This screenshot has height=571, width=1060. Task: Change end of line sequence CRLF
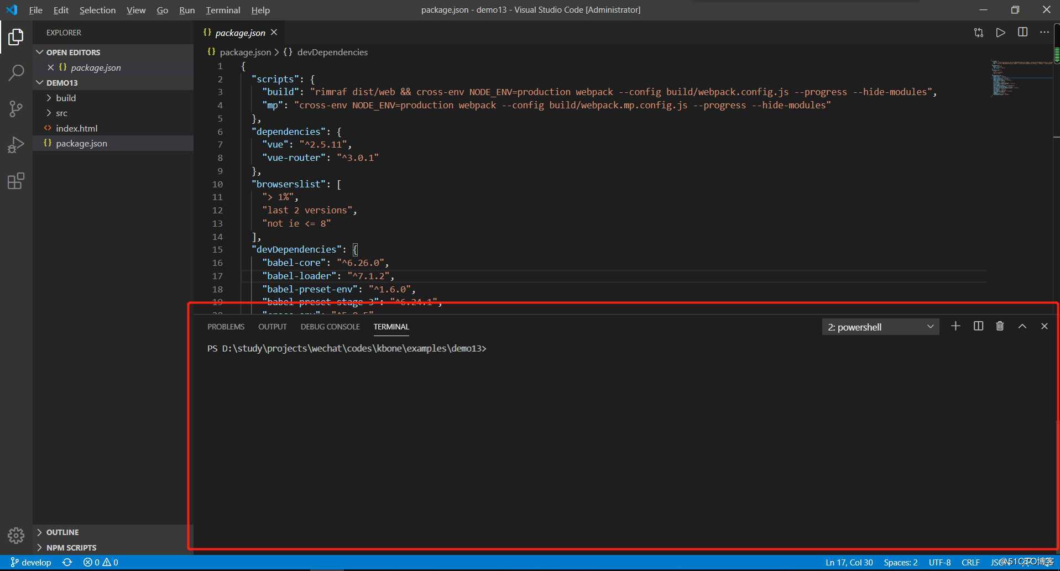pos(970,562)
